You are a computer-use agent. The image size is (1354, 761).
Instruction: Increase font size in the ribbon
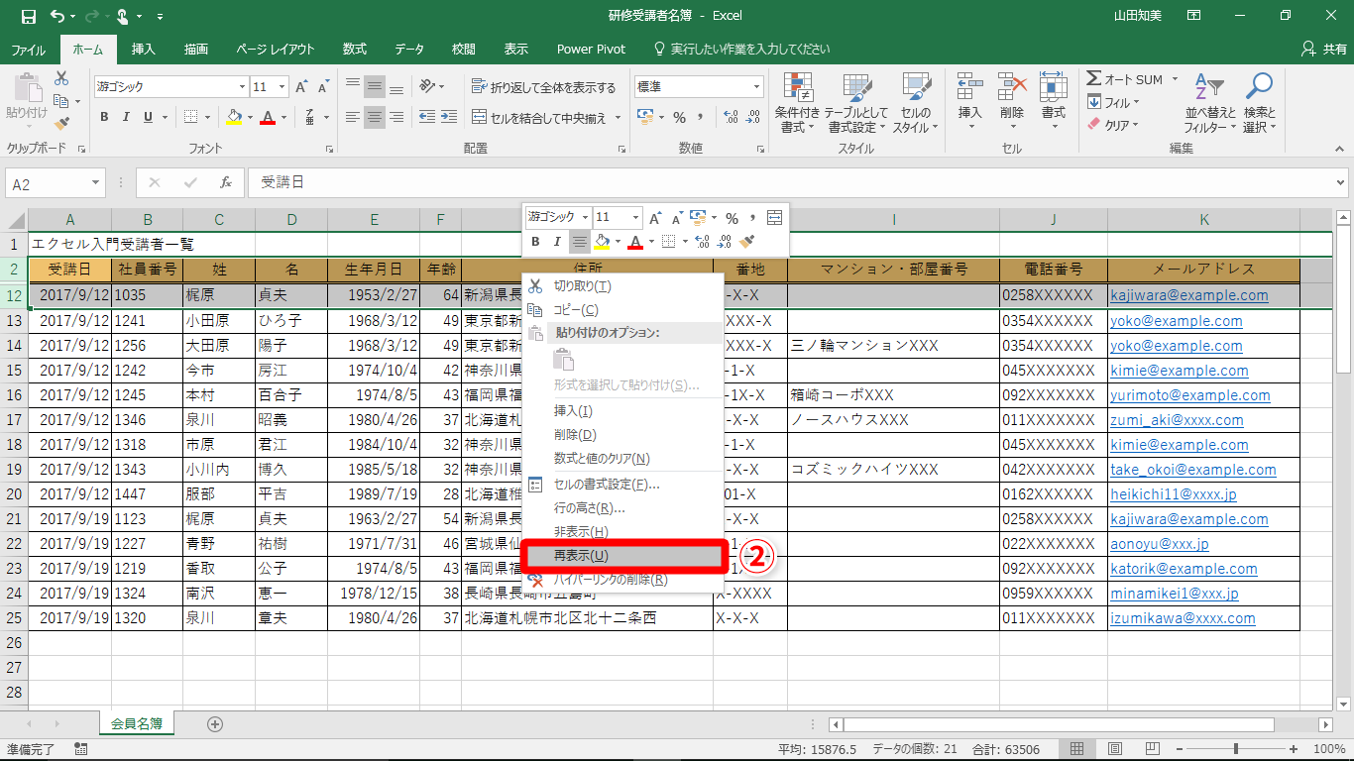(302, 87)
